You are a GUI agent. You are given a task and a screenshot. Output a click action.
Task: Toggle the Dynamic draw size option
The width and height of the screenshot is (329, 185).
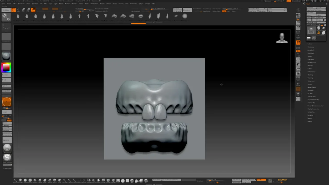click(92, 11)
